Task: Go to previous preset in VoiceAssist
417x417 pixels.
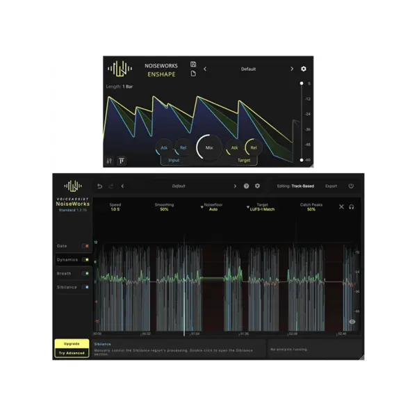Action: pyautogui.click(x=122, y=186)
